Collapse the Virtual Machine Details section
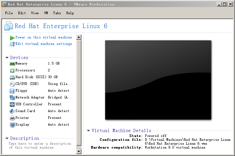Image resolution: width=235 pixels, height=156 pixels. [x=88, y=131]
